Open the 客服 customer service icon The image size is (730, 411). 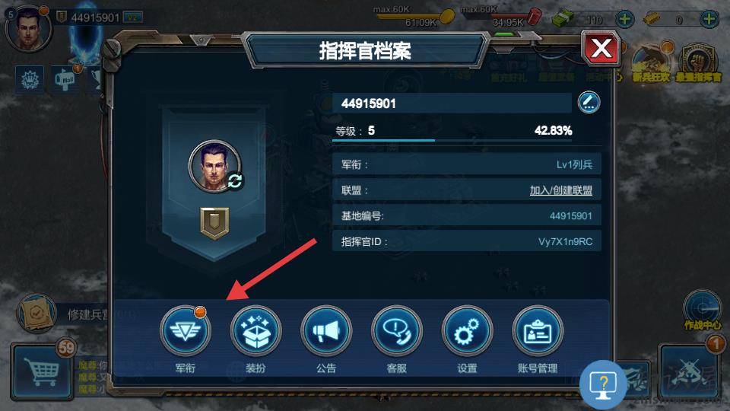pos(397,330)
